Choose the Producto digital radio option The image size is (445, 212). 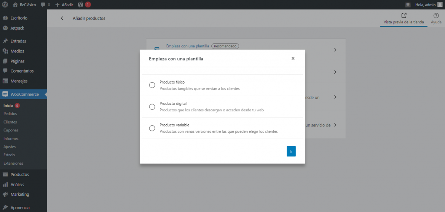[x=152, y=107]
